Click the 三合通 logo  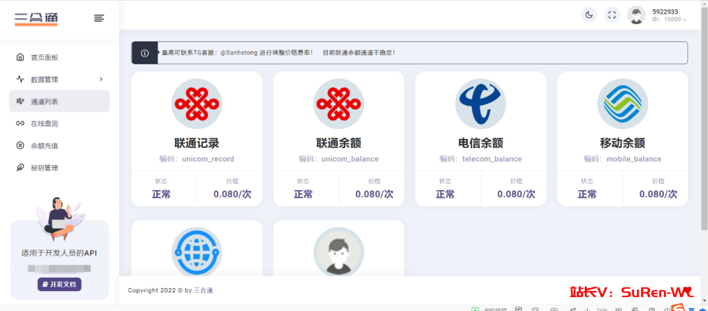tap(36, 19)
